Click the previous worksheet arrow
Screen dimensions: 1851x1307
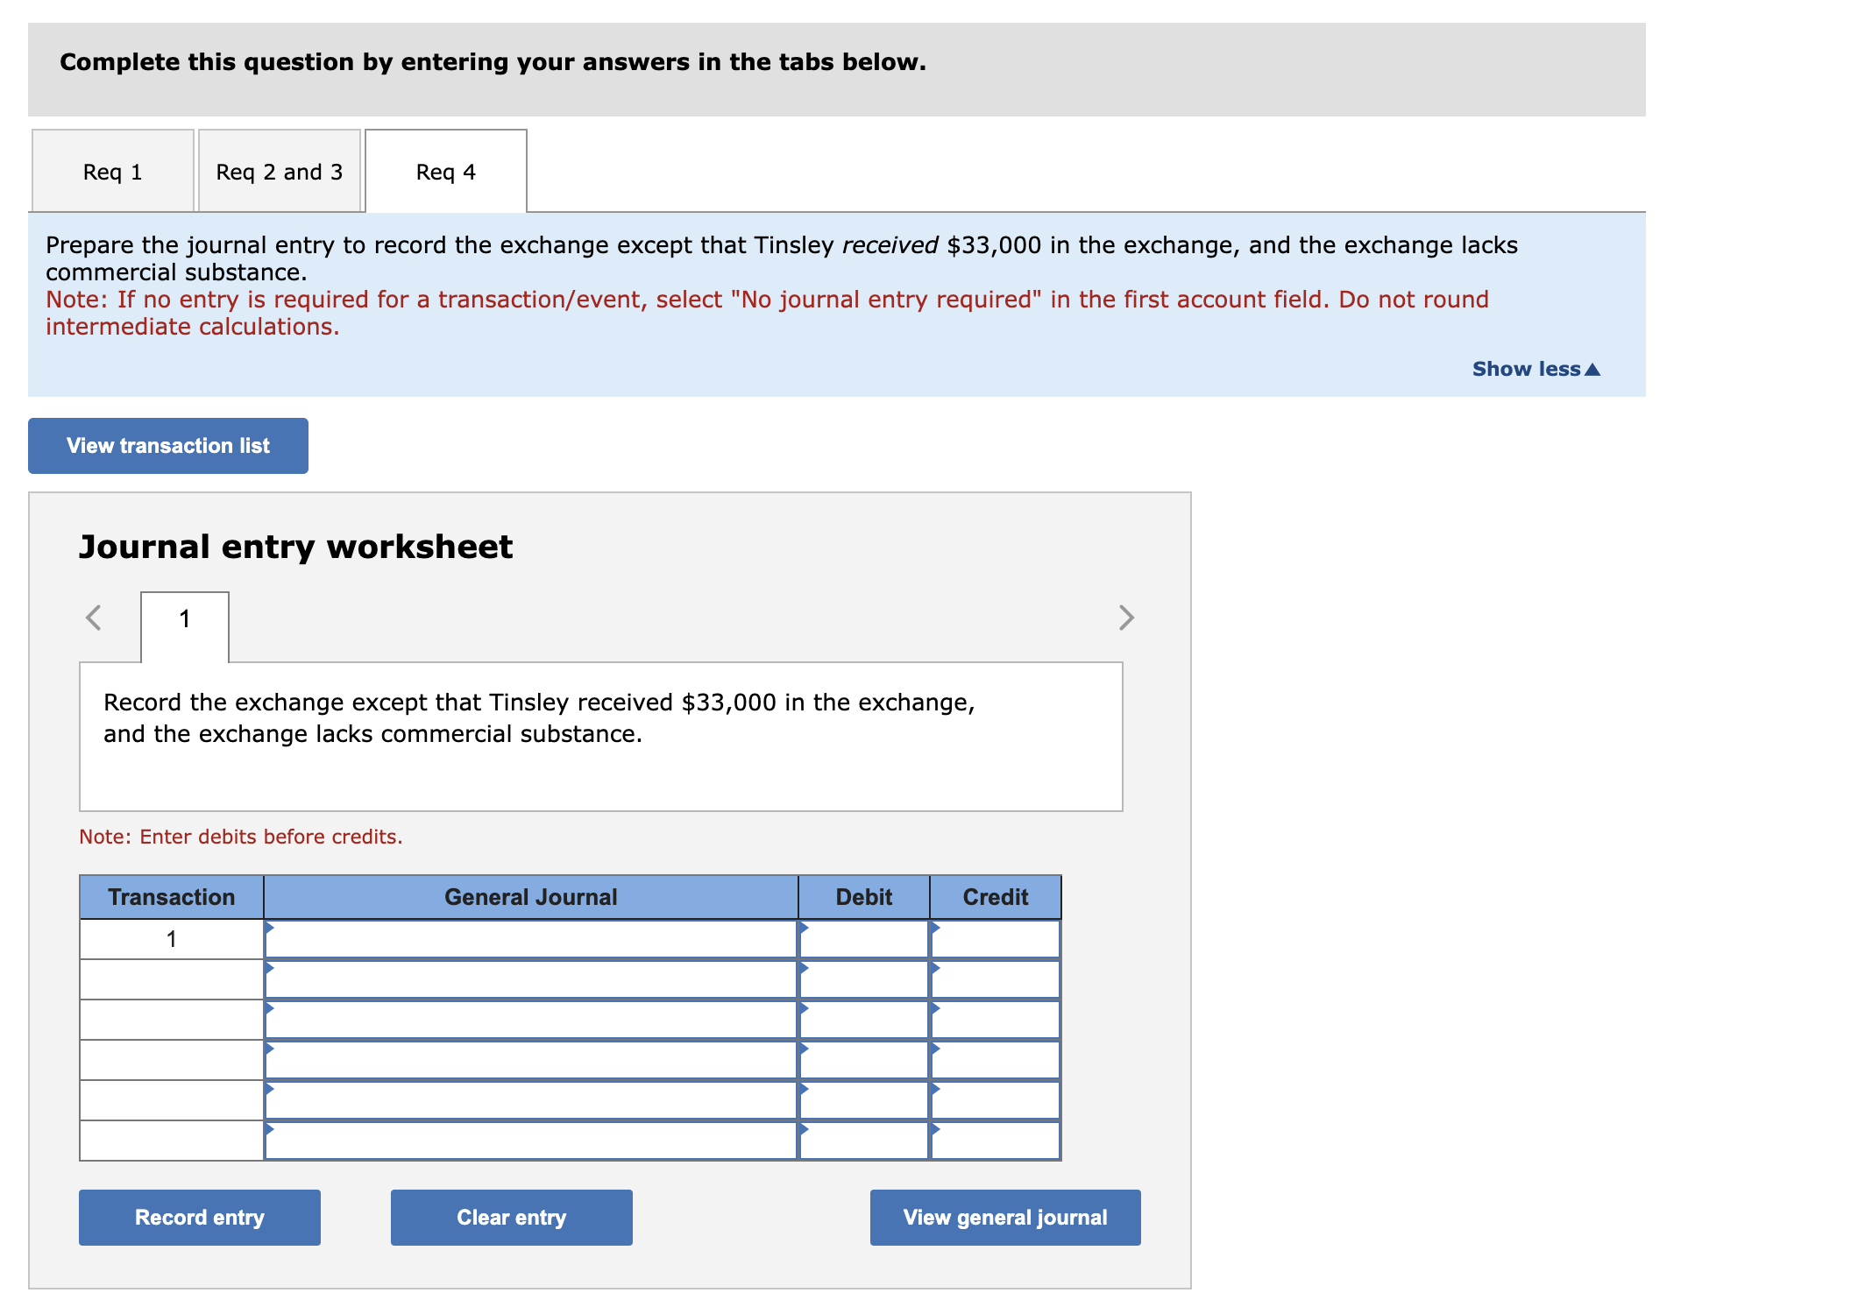point(94,618)
